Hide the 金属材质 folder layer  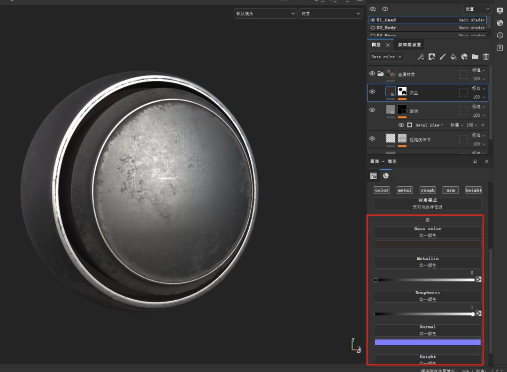pos(372,74)
